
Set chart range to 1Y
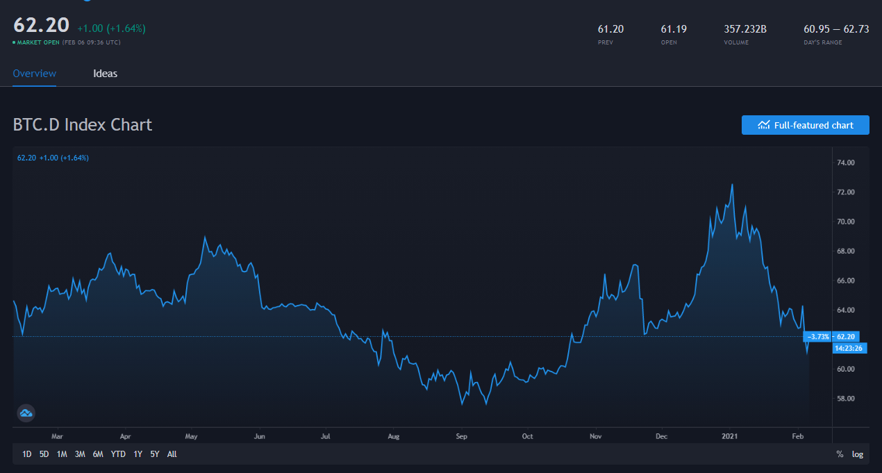pos(138,454)
